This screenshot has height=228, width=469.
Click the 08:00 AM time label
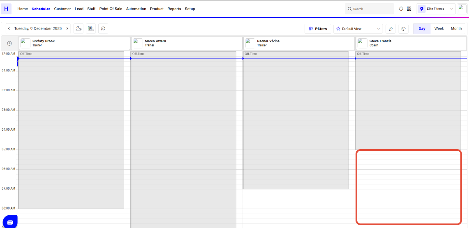click(8, 208)
